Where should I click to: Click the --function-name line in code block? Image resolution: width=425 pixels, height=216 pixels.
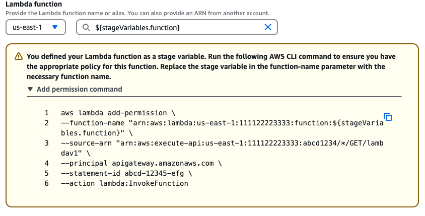pyautogui.click(x=222, y=123)
